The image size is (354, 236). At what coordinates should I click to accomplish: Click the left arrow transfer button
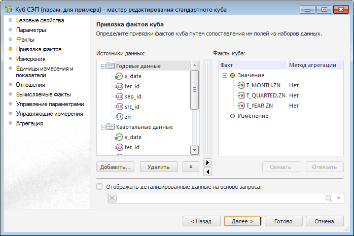point(207,172)
